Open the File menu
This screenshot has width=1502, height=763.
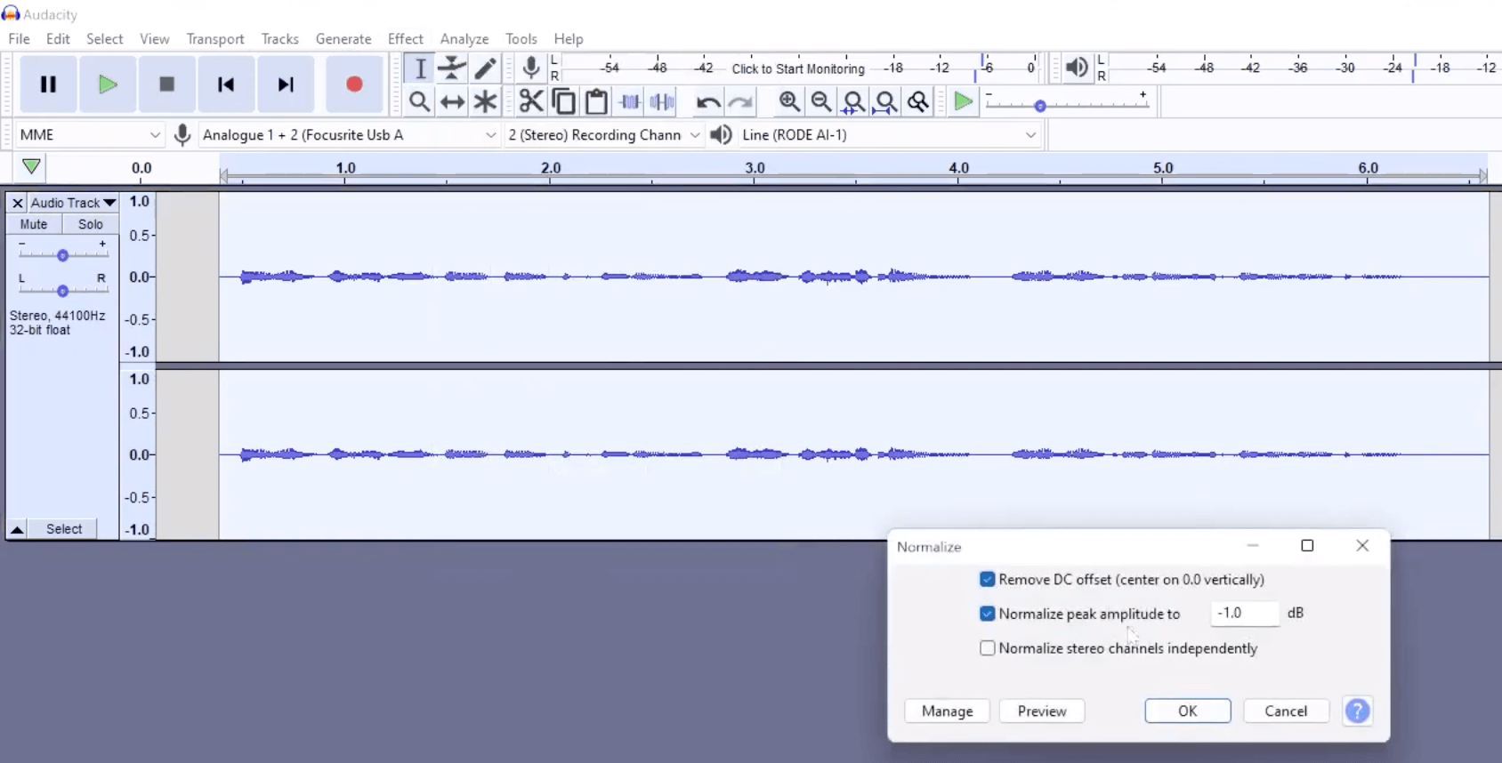click(19, 39)
